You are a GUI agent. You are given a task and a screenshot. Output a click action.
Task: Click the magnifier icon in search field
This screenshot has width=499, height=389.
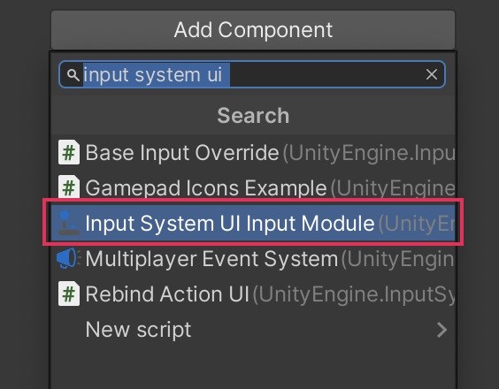(x=73, y=75)
